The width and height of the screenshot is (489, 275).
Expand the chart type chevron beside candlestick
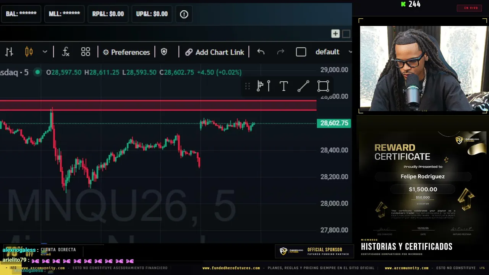(45, 52)
